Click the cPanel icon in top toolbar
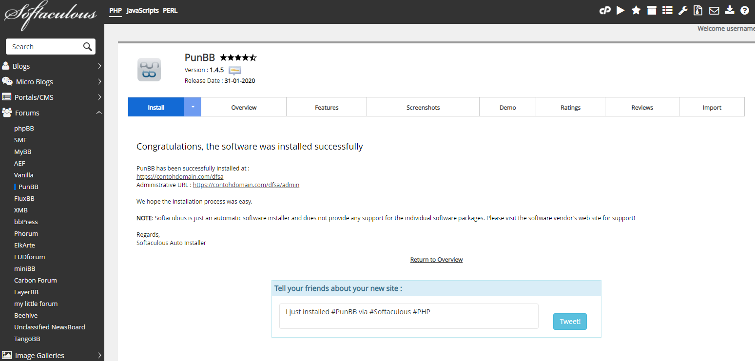The image size is (755, 361). (x=605, y=10)
